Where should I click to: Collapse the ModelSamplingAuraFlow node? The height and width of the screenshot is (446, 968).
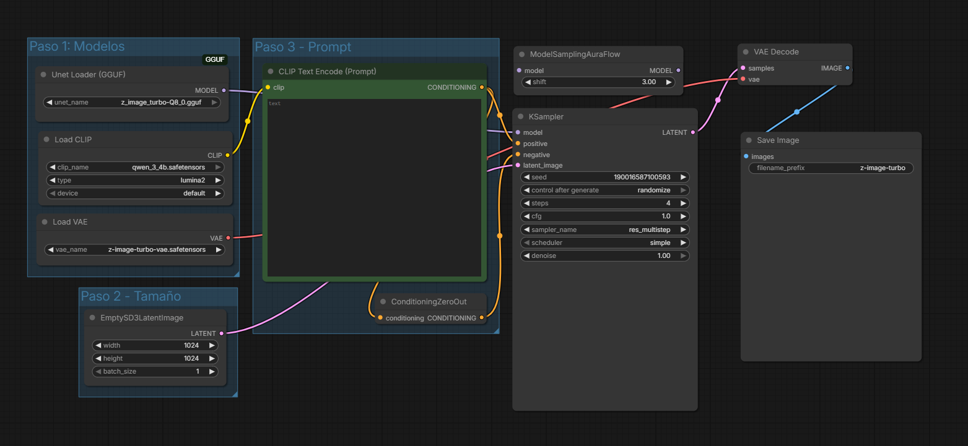point(522,54)
